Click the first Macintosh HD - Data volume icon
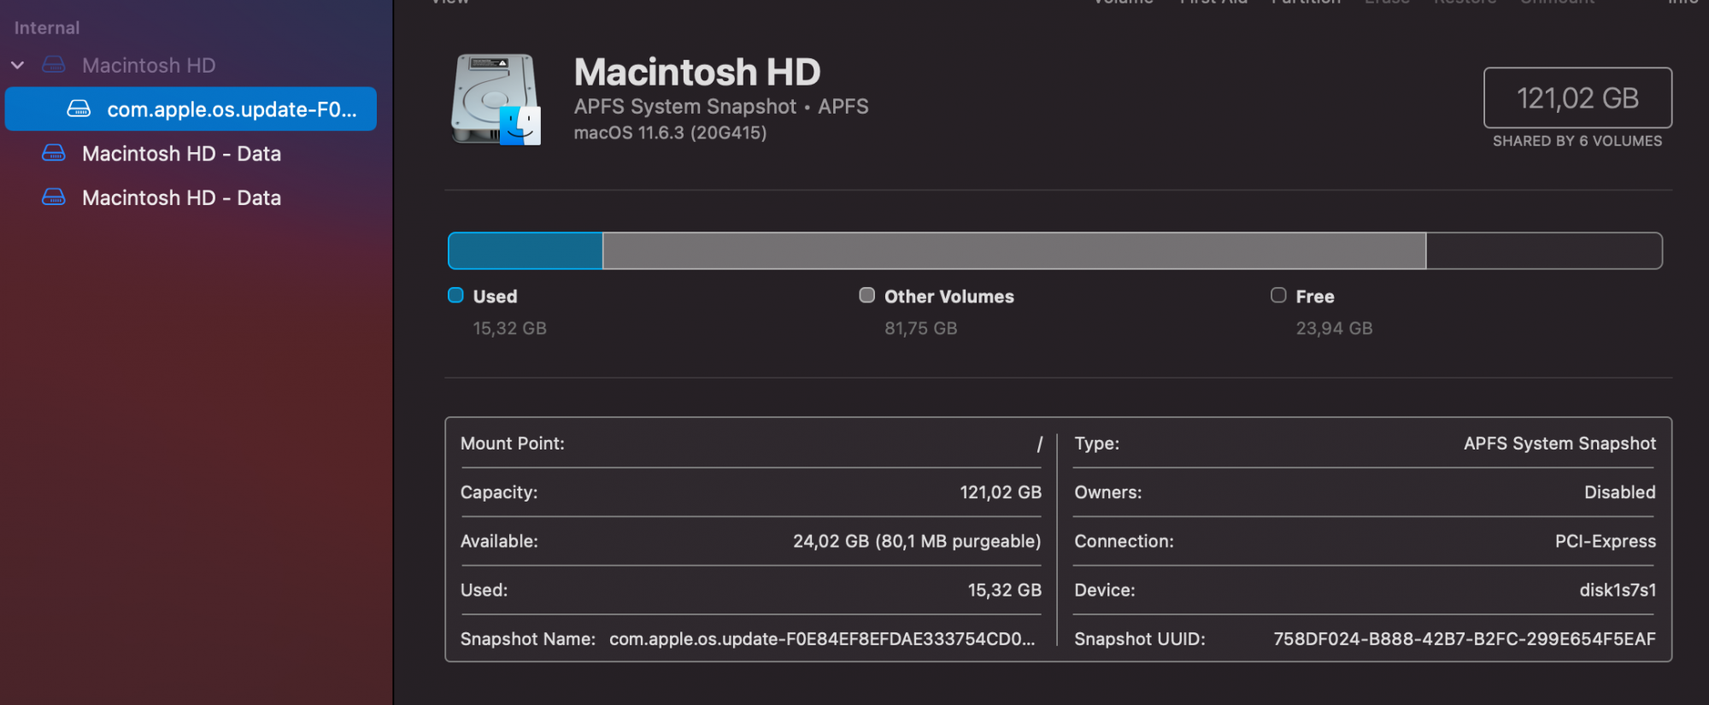This screenshot has height=705, width=1709. click(54, 153)
